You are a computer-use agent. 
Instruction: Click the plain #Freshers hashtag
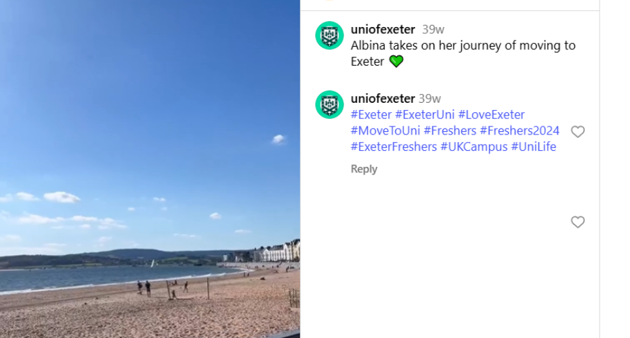pyautogui.click(x=449, y=131)
